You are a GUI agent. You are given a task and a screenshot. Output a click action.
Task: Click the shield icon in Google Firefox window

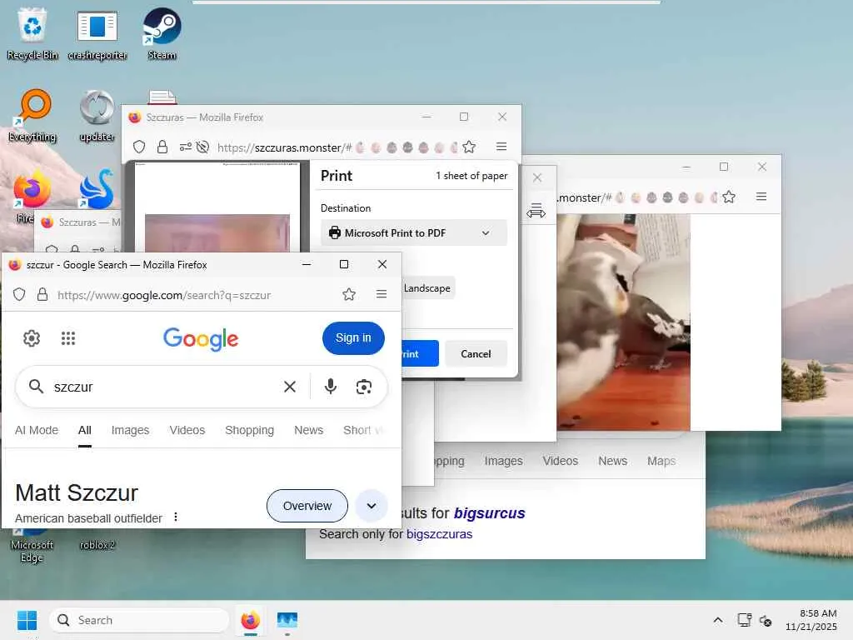pyautogui.click(x=19, y=295)
